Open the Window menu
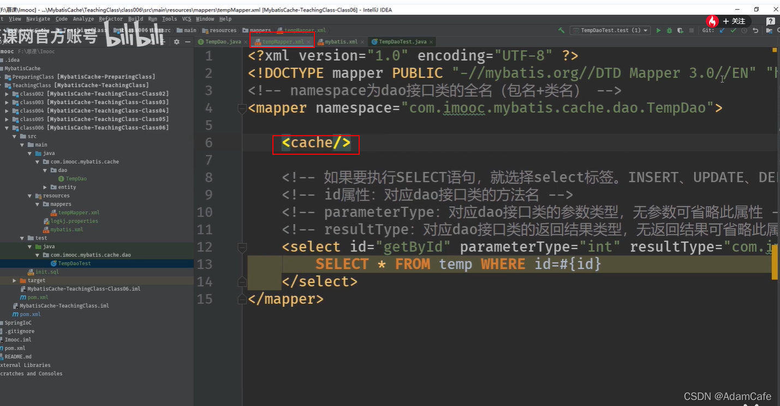Image resolution: width=780 pixels, height=406 pixels. pos(205,19)
